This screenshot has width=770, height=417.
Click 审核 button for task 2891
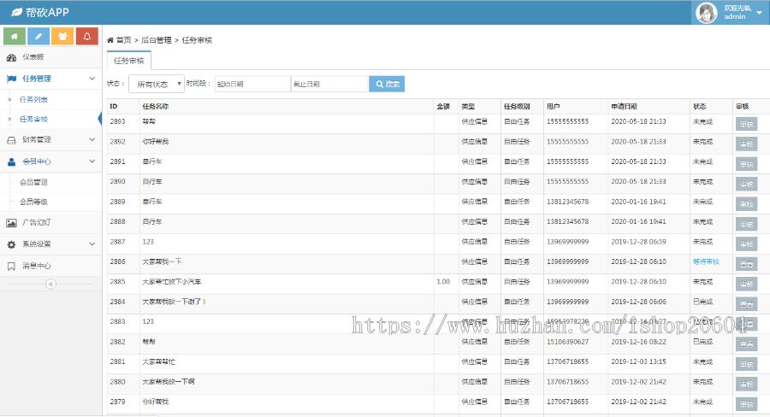746,164
